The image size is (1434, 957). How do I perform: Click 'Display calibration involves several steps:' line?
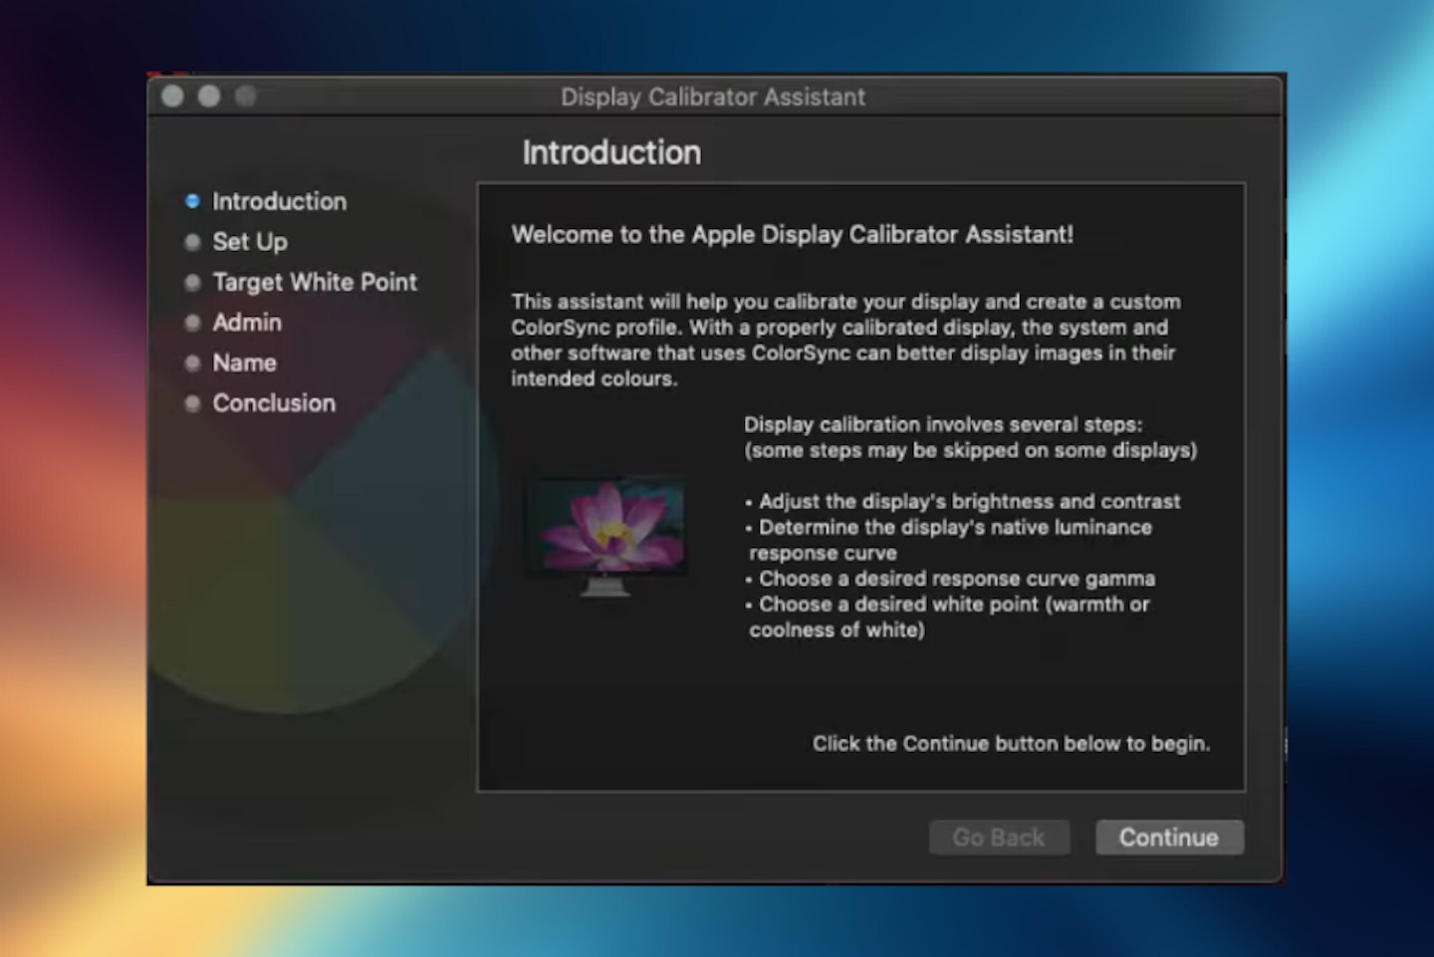943,424
